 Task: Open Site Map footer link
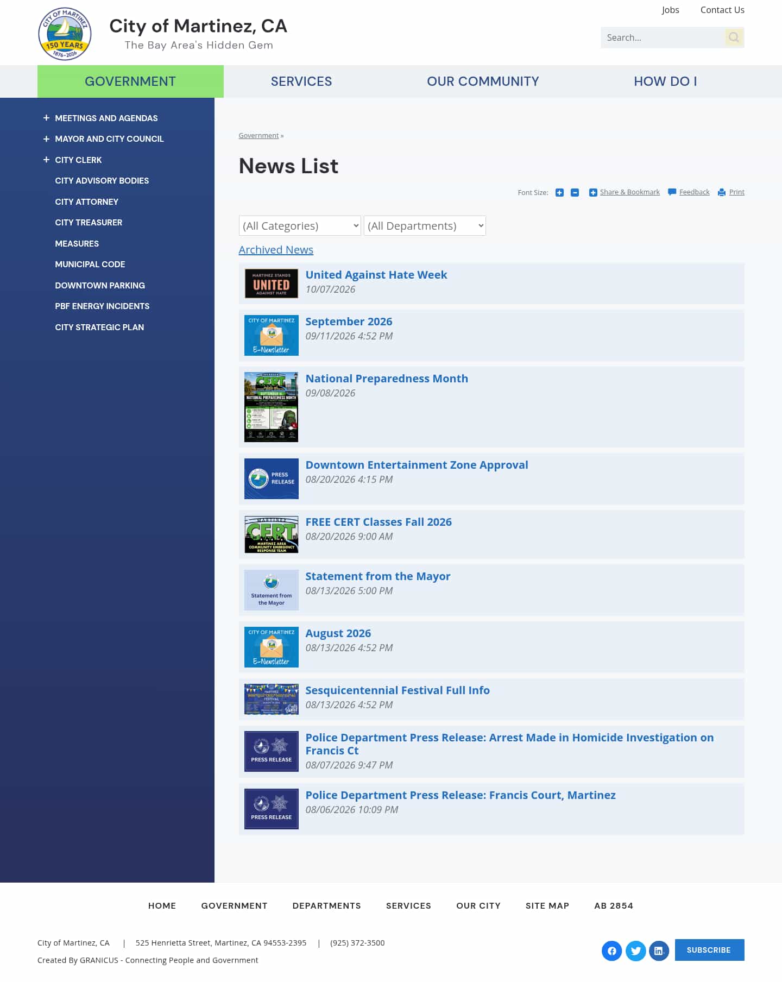coord(547,905)
